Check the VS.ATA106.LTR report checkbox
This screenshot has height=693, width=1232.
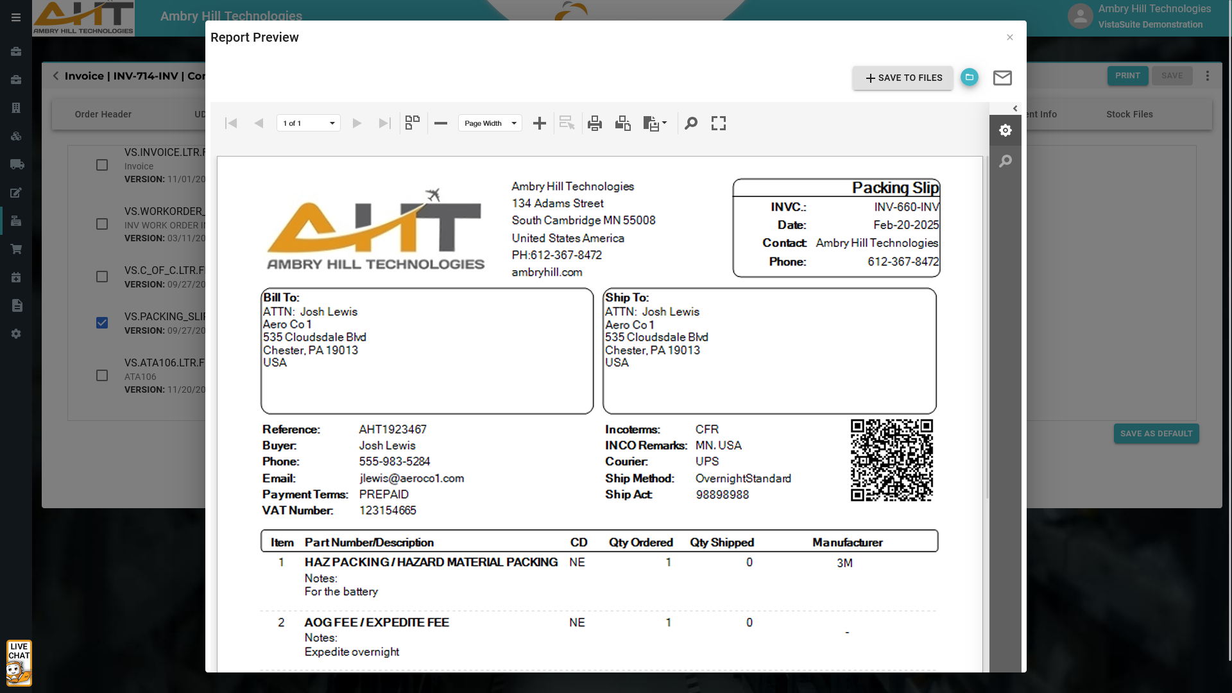coord(102,375)
